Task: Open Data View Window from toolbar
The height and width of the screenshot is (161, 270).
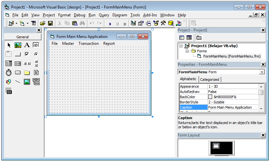Action: 171,23
